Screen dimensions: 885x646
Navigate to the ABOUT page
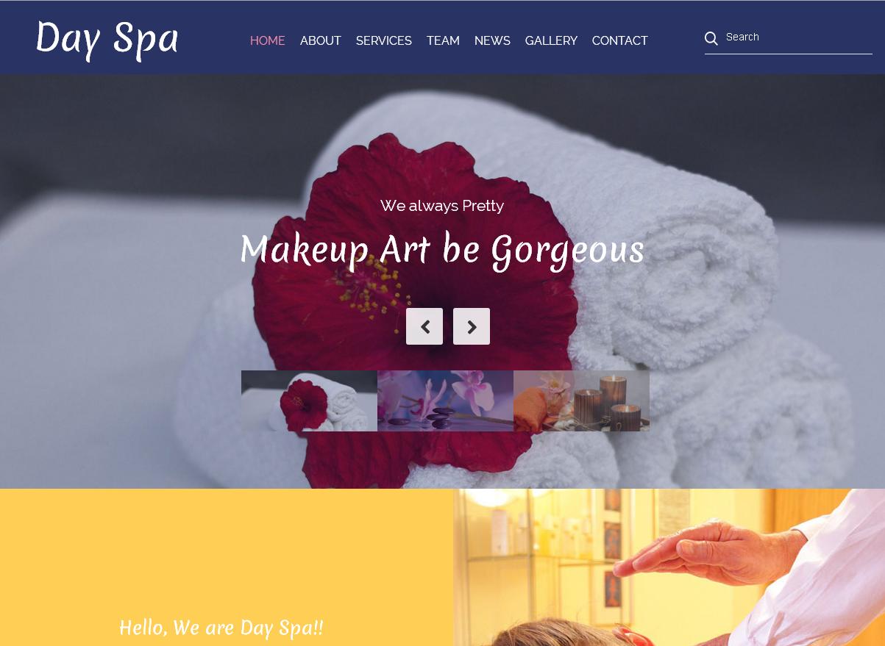(321, 40)
